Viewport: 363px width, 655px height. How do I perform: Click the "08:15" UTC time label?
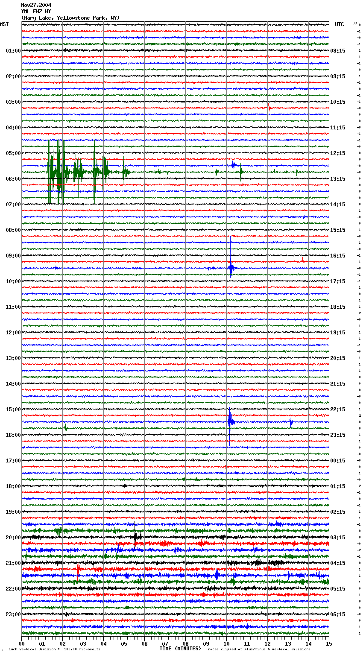[338, 51]
